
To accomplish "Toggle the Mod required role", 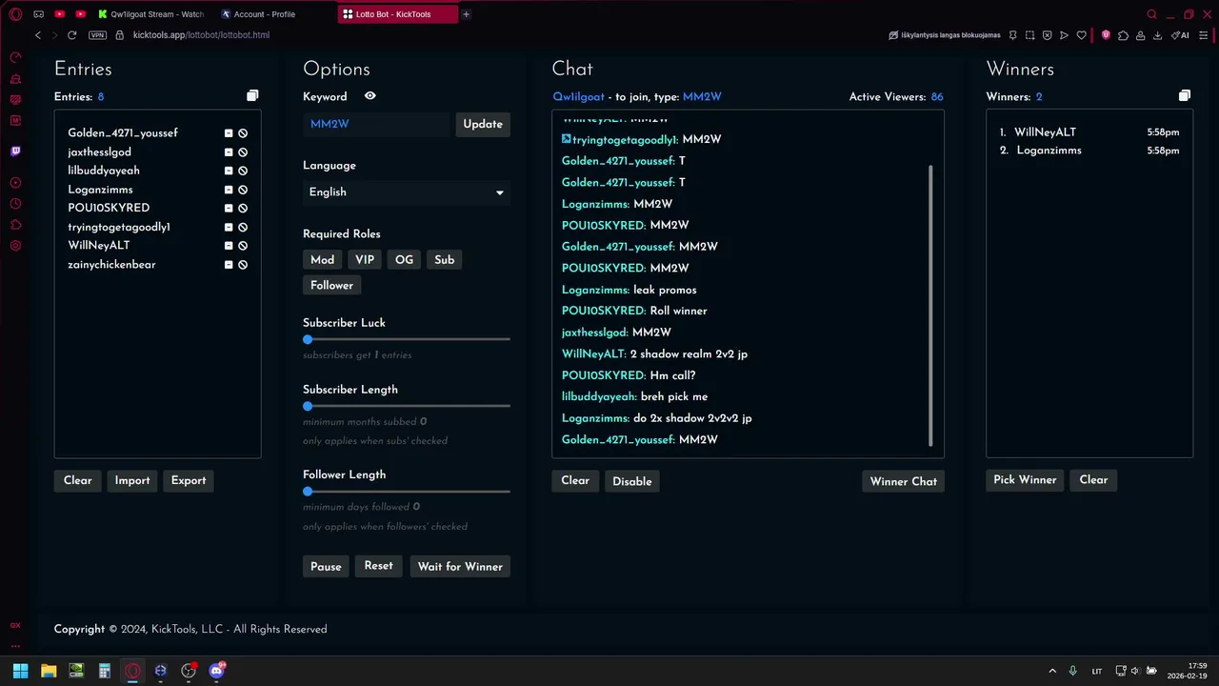I will (322, 260).
